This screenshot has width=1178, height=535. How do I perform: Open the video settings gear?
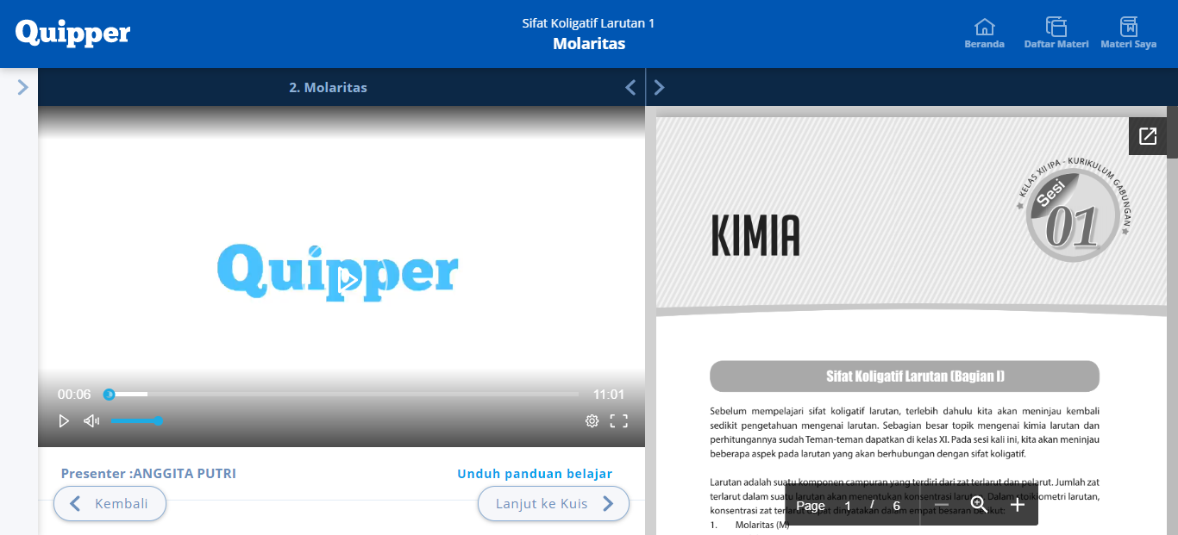(592, 420)
